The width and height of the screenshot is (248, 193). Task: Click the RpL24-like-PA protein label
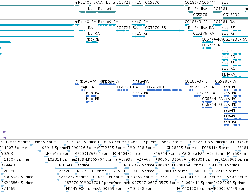(x=201, y=87)
